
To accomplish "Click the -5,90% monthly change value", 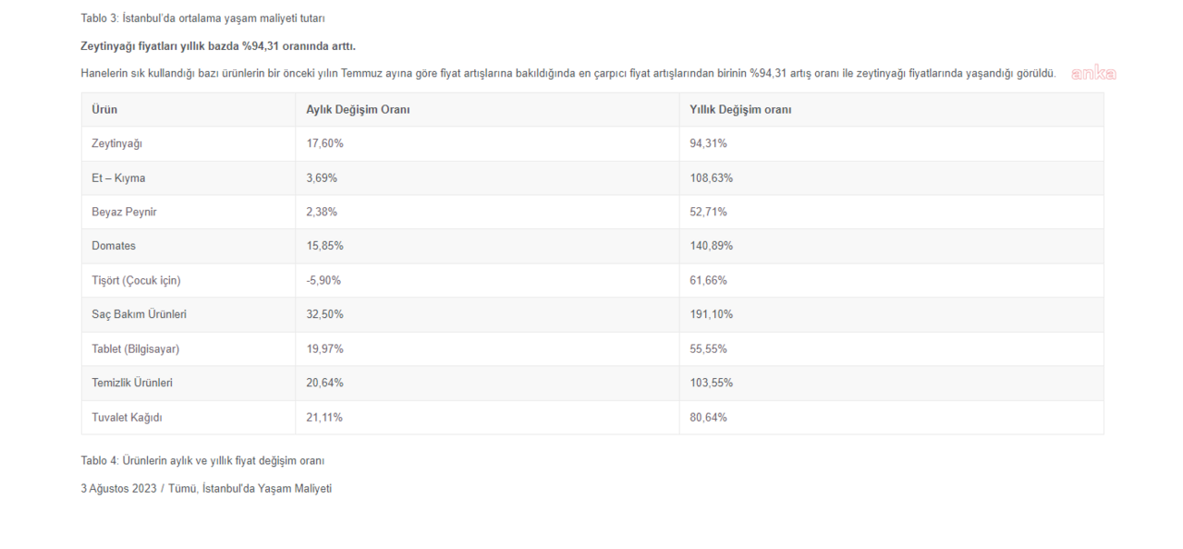I will [x=324, y=281].
